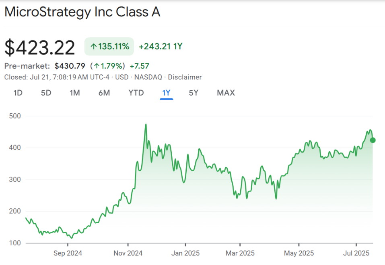Screen dimensions: 385x265
Task: Click the 135.11% gain badge
Action: [109, 46]
